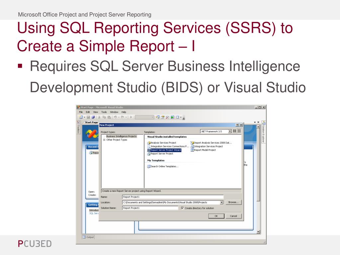Click the Save All toolbar icon
The height and width of the screenshot is (255, 340).
[93, 117]
